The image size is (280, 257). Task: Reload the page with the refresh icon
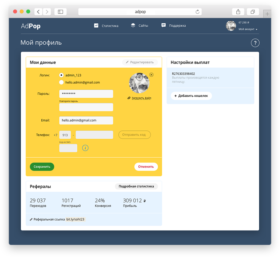pos(197,12)
